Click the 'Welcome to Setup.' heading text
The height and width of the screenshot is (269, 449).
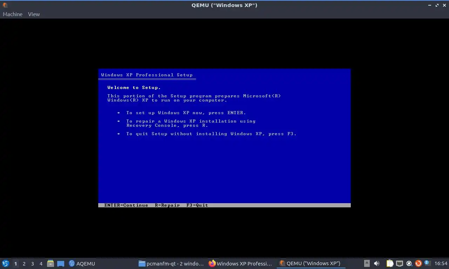(x=134, y=88)
